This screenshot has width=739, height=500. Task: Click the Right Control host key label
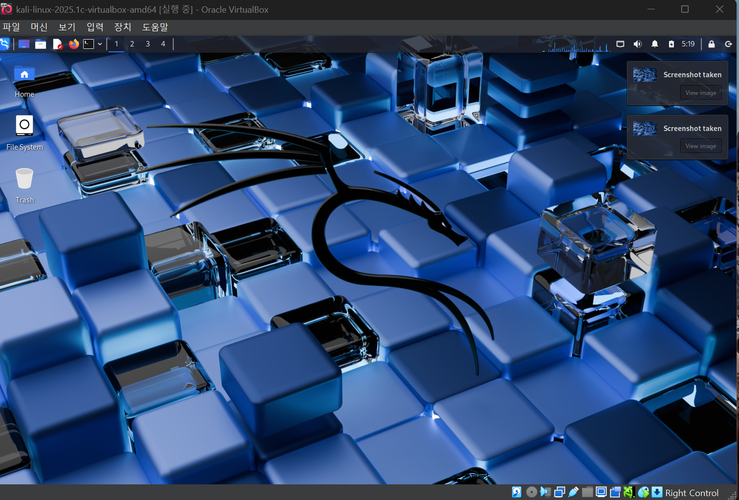tap(692, 493)
